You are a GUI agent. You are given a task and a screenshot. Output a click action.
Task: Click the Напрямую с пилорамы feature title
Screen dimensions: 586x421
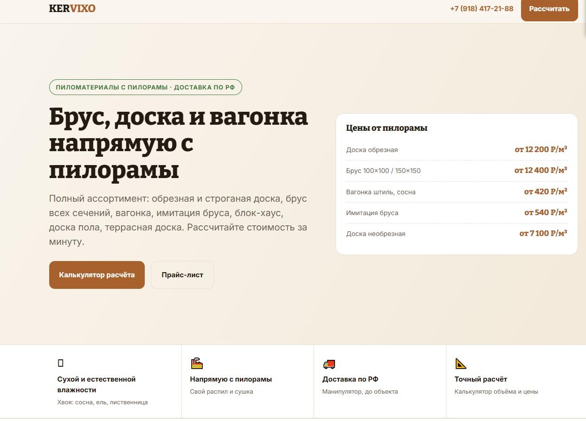231,379
